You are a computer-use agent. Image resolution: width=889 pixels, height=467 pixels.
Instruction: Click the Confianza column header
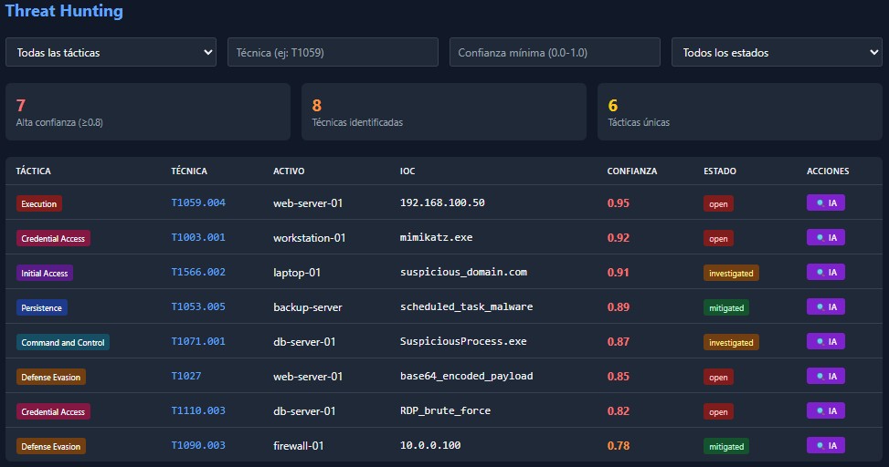tap(631, 171)
